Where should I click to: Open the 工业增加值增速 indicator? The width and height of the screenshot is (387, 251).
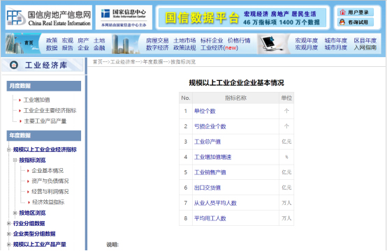(212, 157)
